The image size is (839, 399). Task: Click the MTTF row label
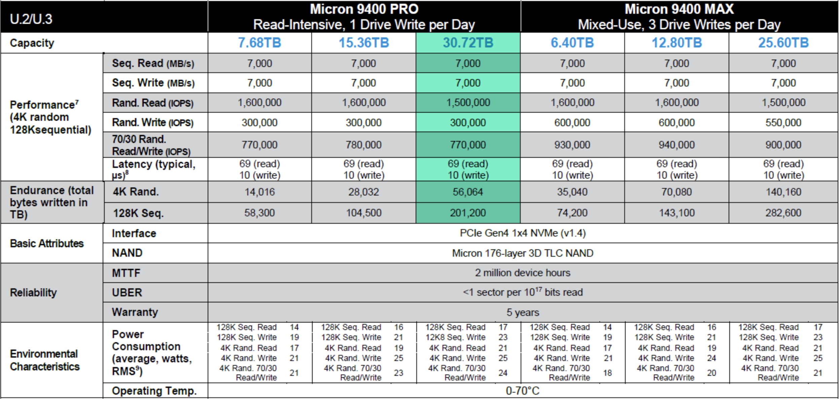(x=126, y=273)
